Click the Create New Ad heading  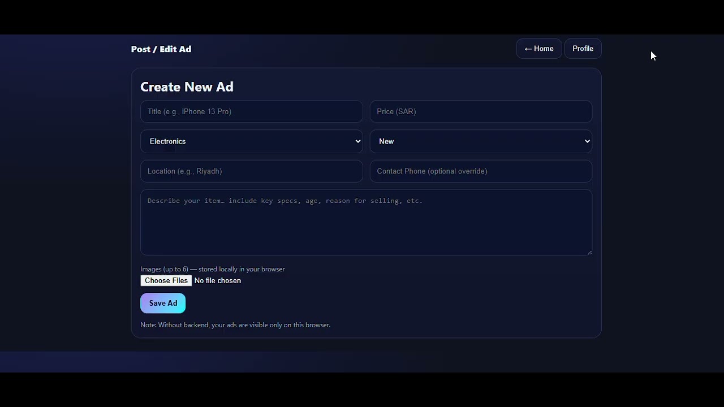tap(187, 87)
